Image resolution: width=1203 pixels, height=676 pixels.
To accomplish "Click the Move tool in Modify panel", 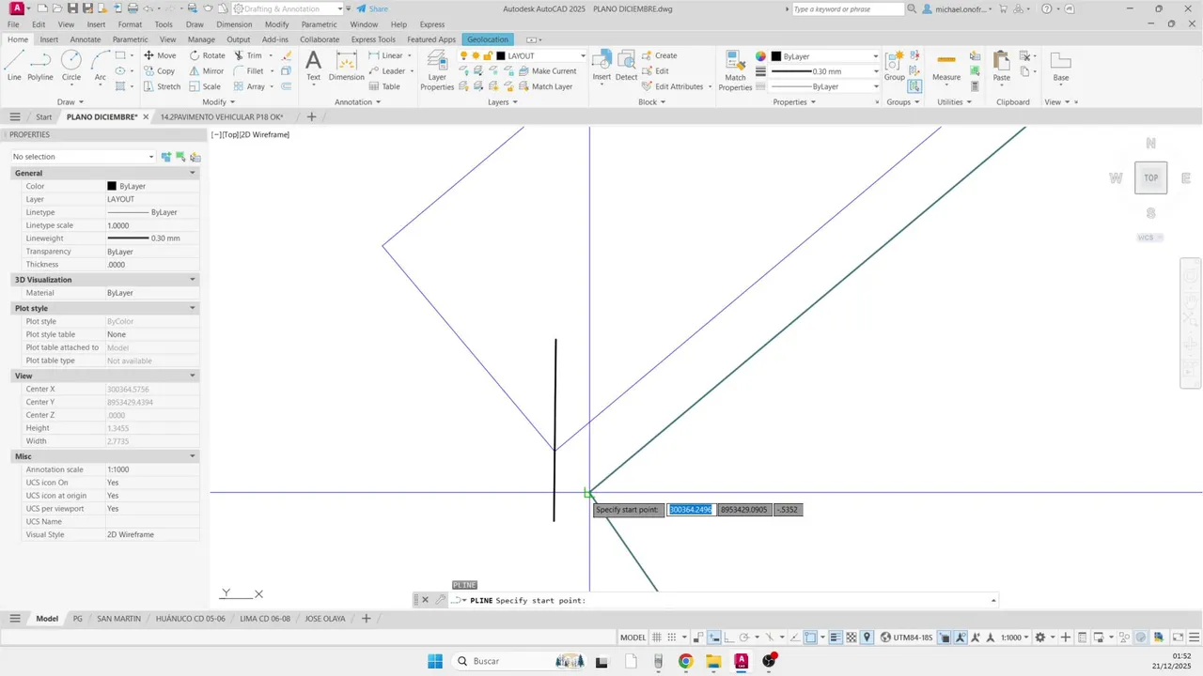I will click(x=160, y=55).
